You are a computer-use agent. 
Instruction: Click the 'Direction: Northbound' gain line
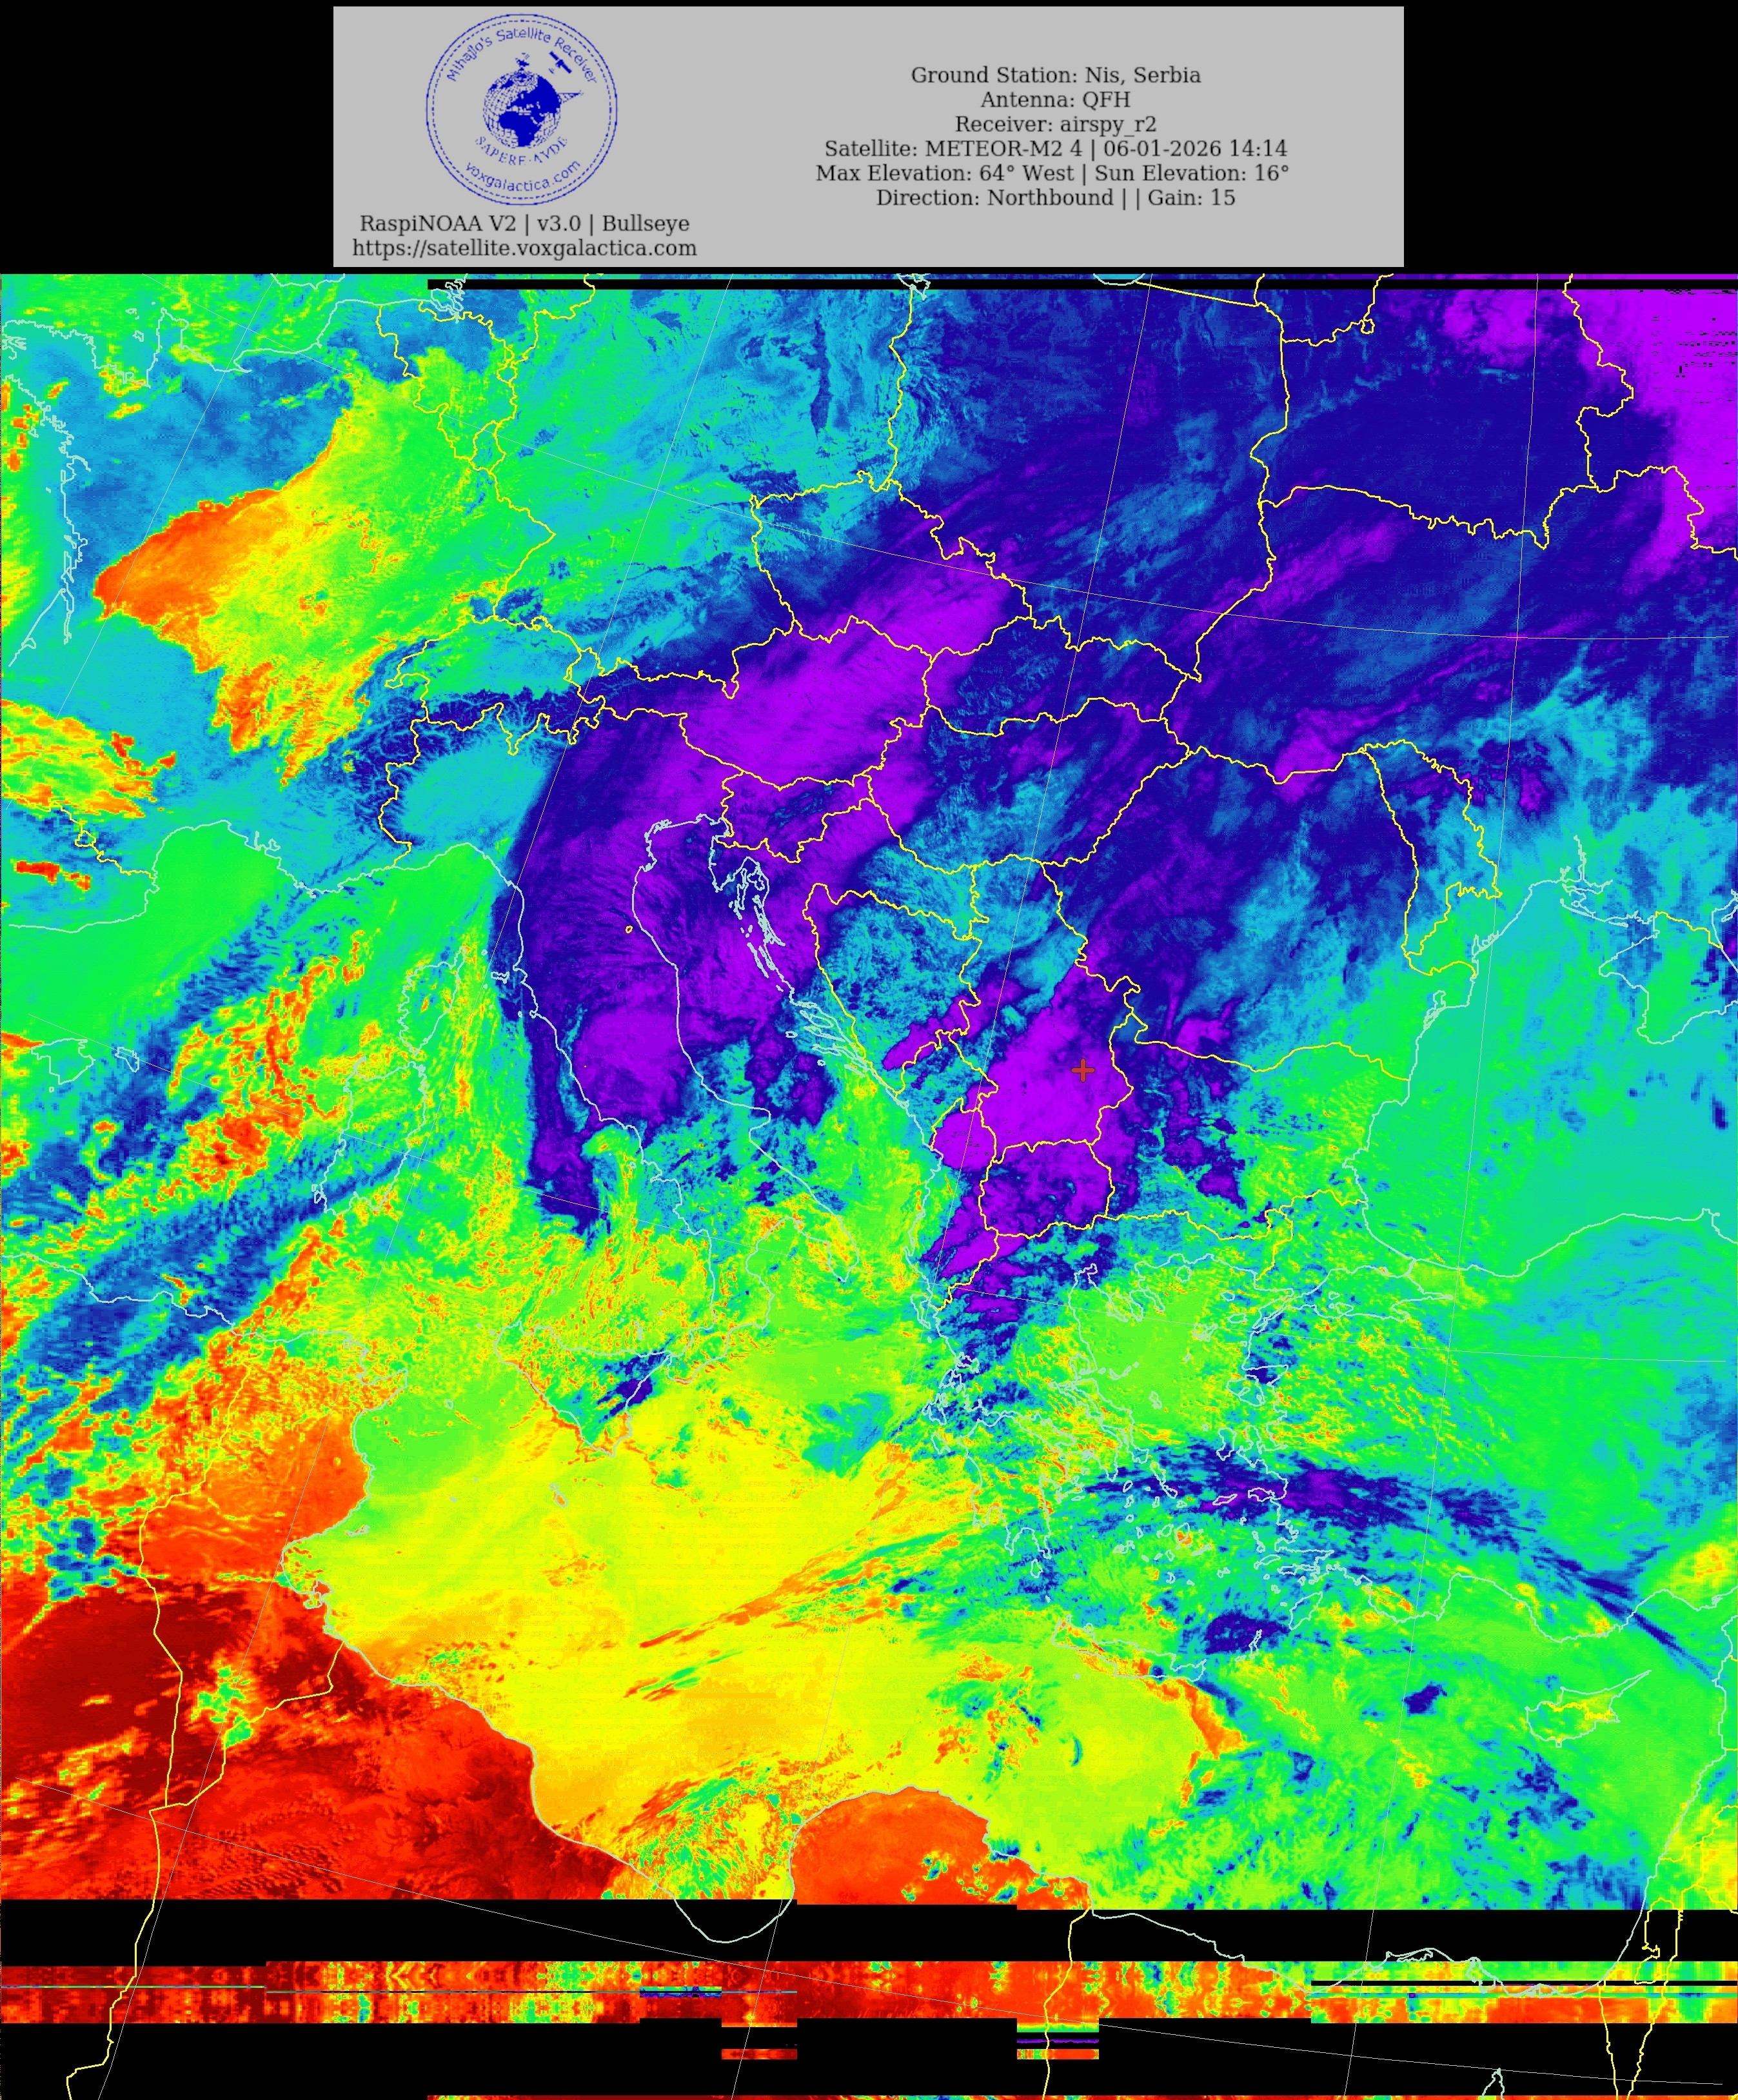point(1055,198)
